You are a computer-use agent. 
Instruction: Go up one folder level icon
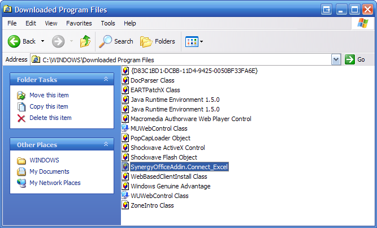pyautogui.click(x=85, y=41)
